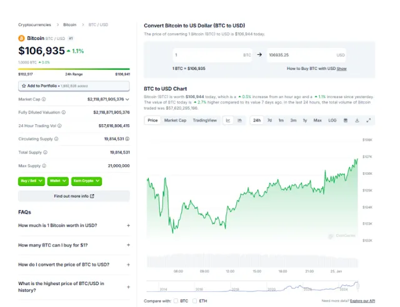
Task: Open the Earn Crypto dropdown
Action: click(86, 181)
